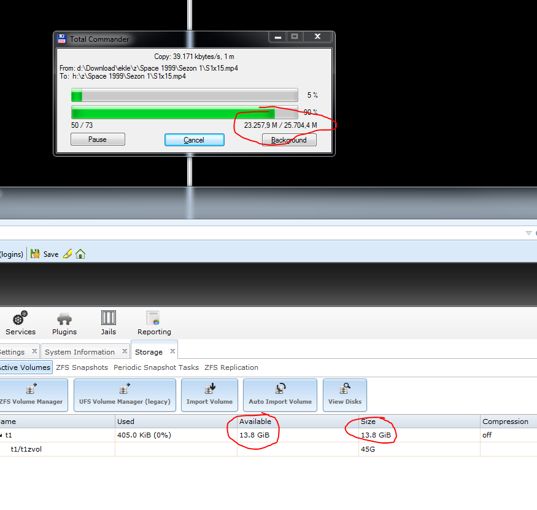Click the compression value off
537x510 pixels.
tap(487, 435)
